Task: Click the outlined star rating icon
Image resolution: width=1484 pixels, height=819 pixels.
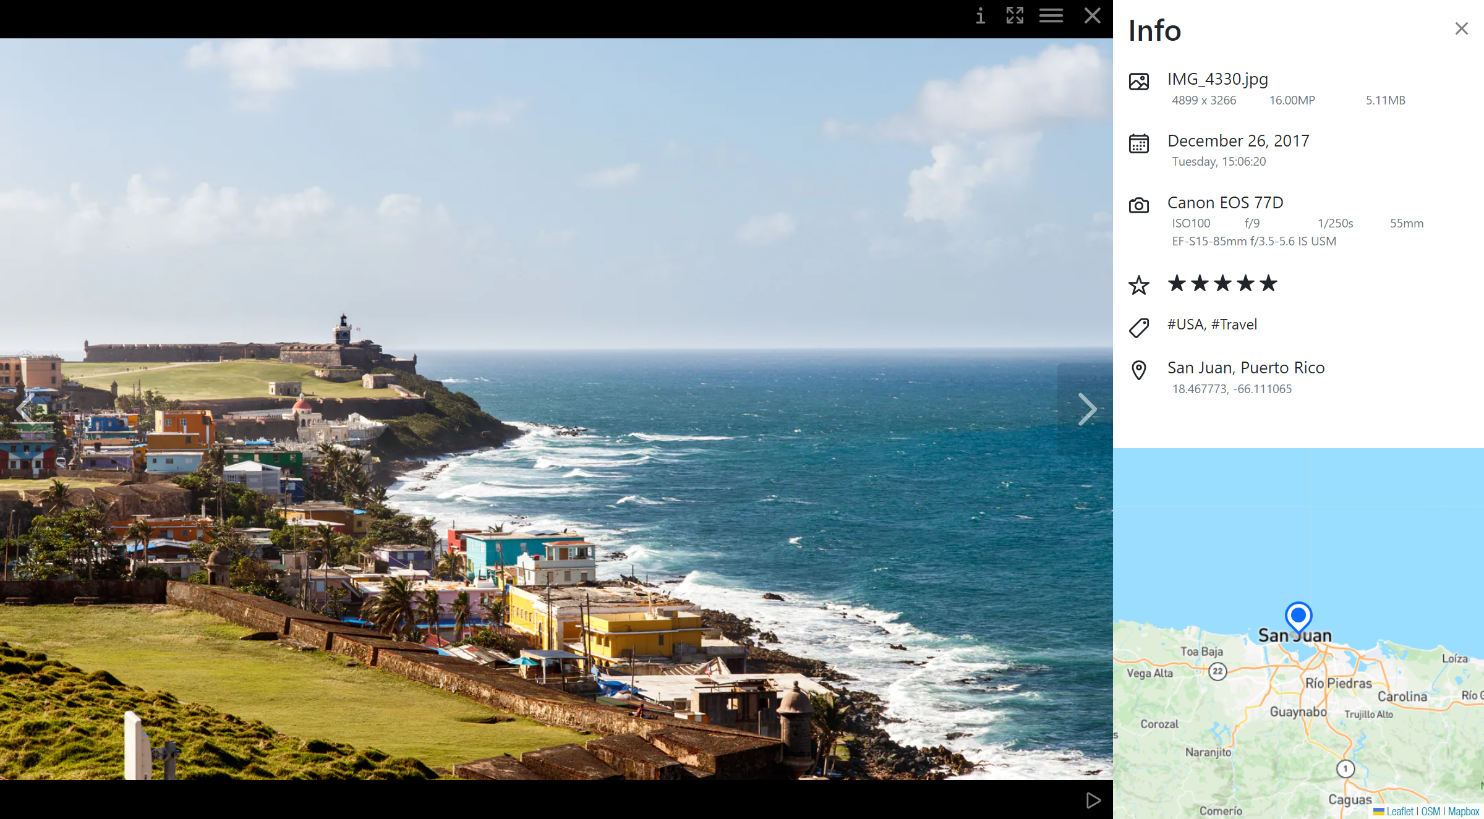Action: click(1138, 285)
